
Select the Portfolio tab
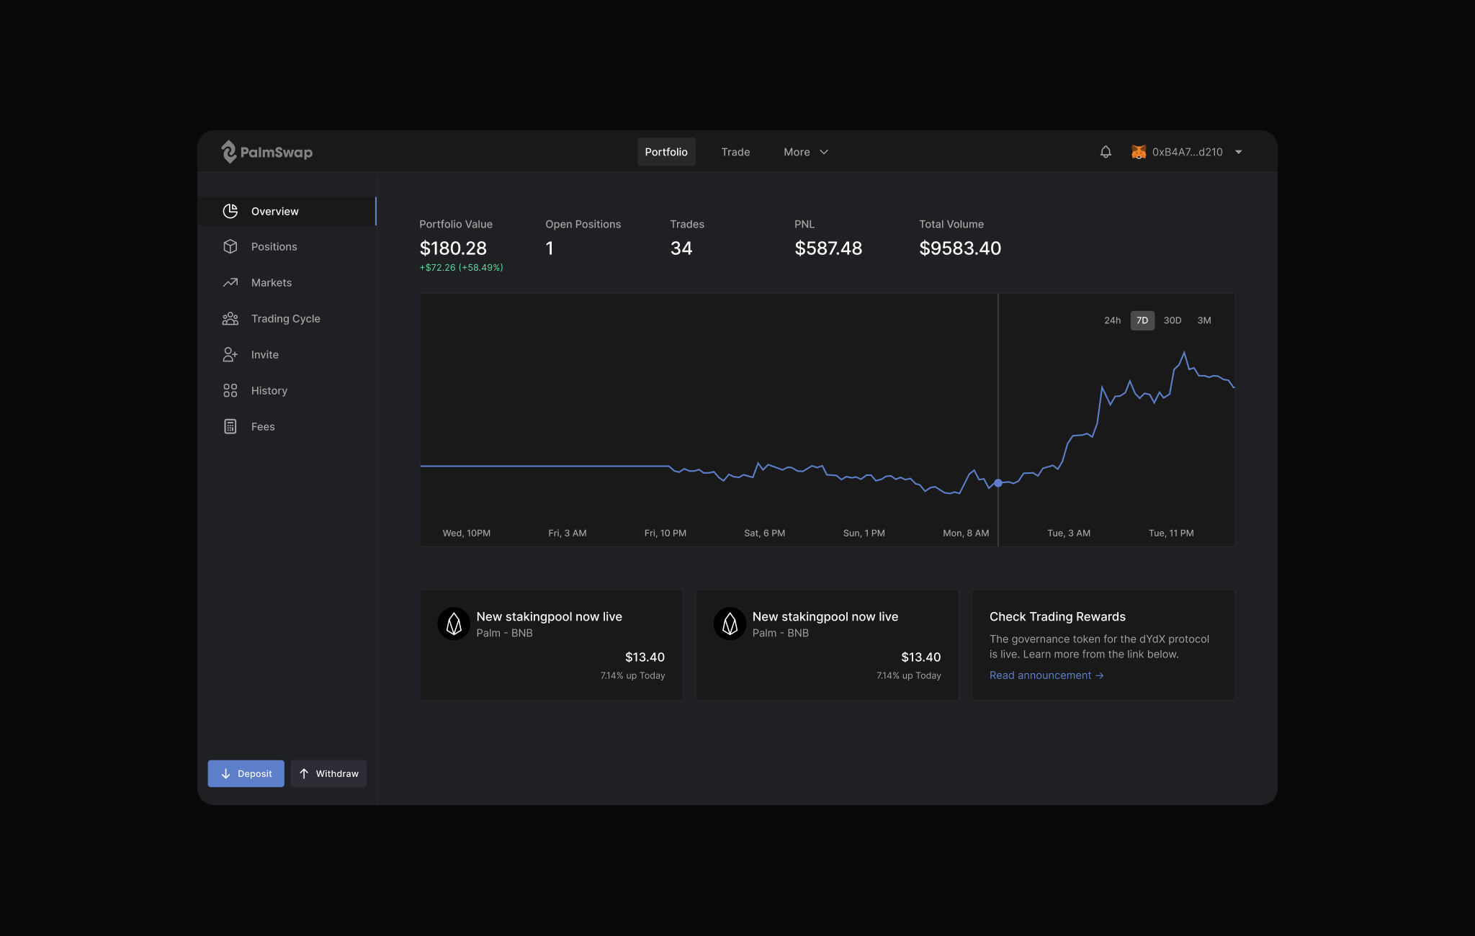[x=666, y=152]
